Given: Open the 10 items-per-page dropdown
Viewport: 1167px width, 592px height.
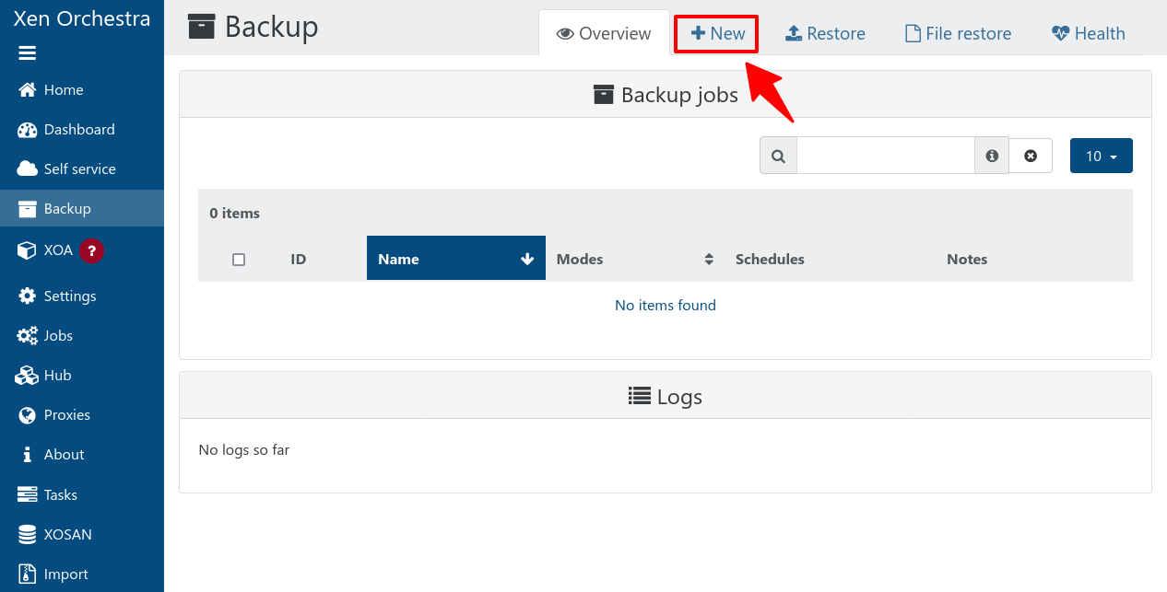Looking at the screenshot, I should tap(1101, 156).
